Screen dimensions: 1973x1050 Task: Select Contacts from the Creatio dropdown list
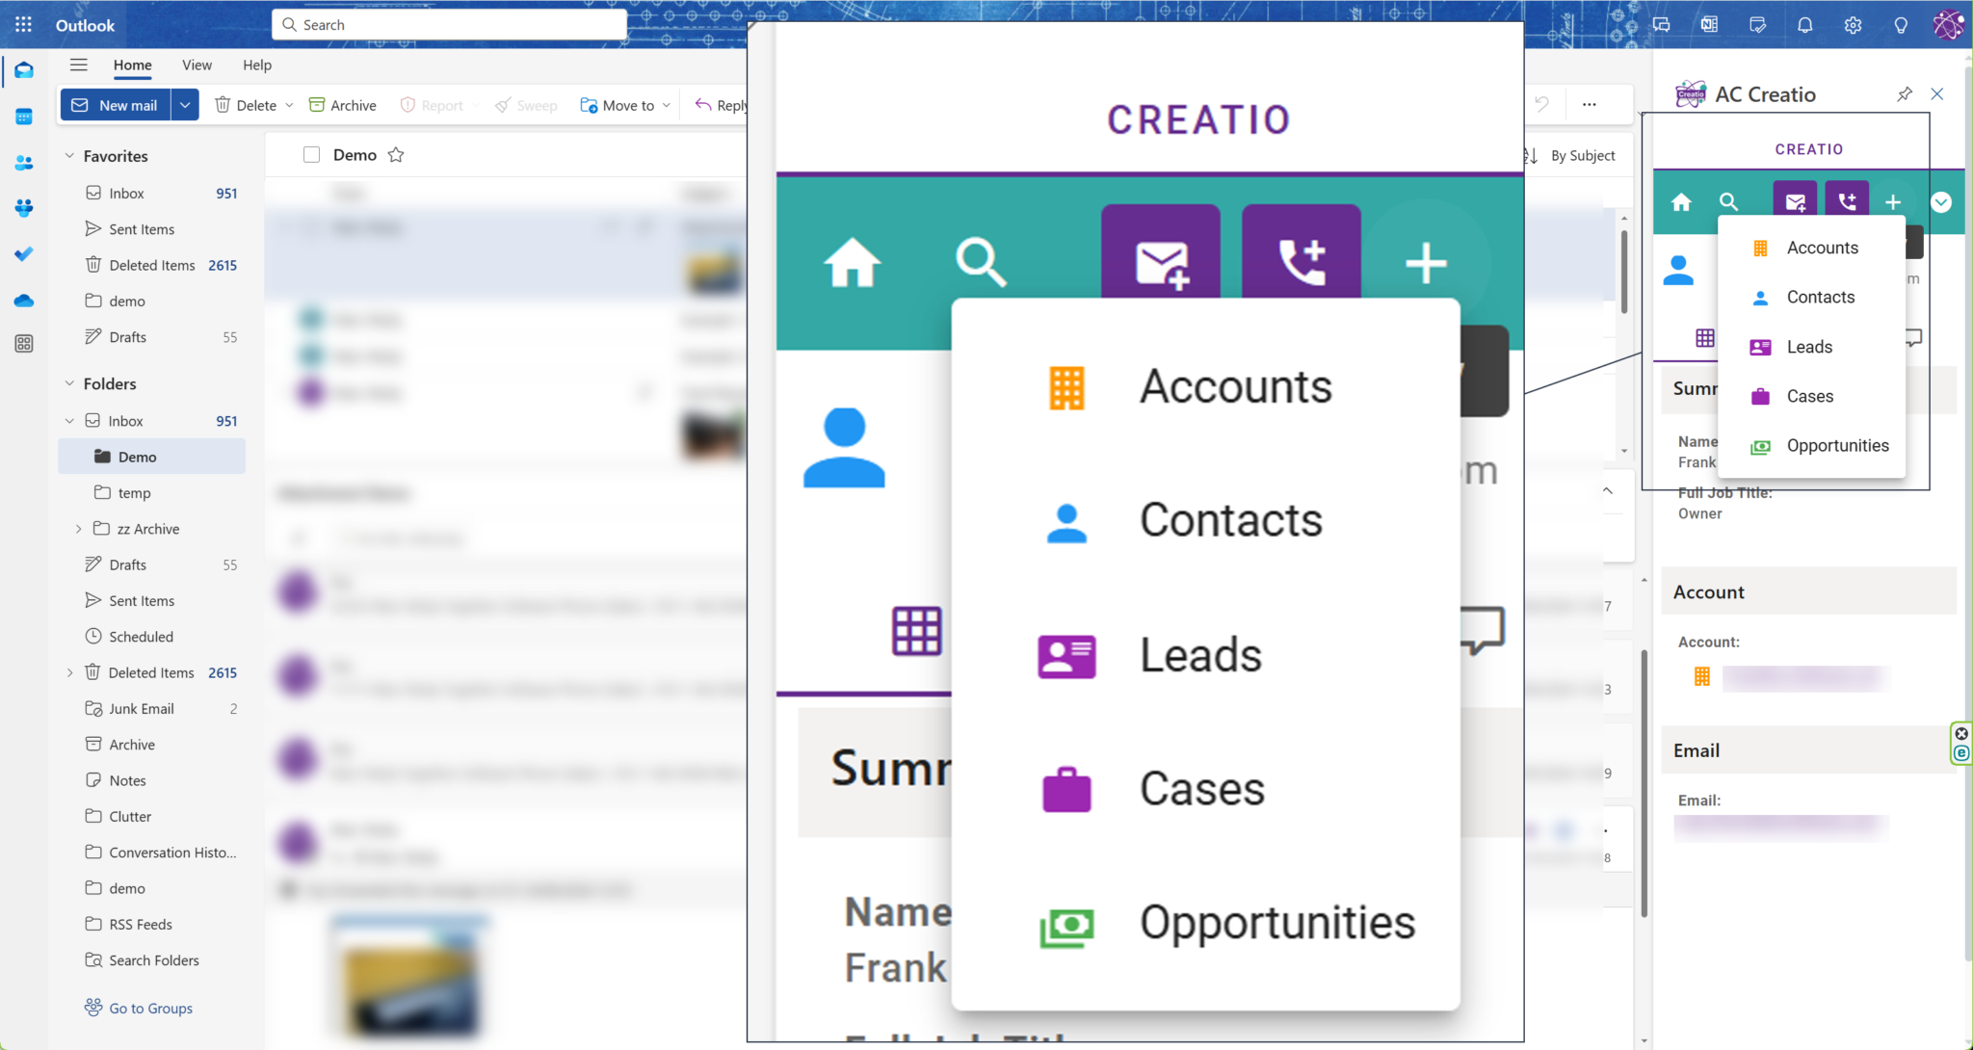click(x=1821, y=296)
